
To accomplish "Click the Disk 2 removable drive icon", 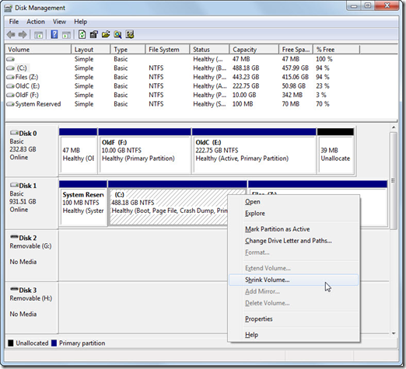I will 14,237.
